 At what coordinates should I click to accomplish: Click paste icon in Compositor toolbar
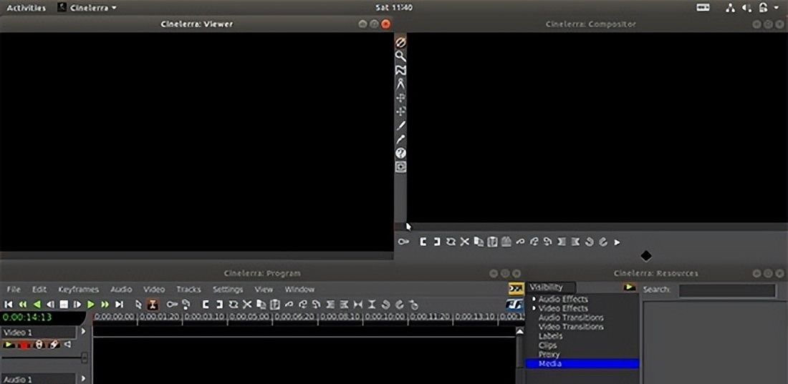tap(493, 242)
